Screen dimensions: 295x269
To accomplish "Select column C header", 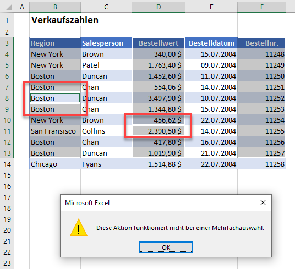I will coord(106,7).
